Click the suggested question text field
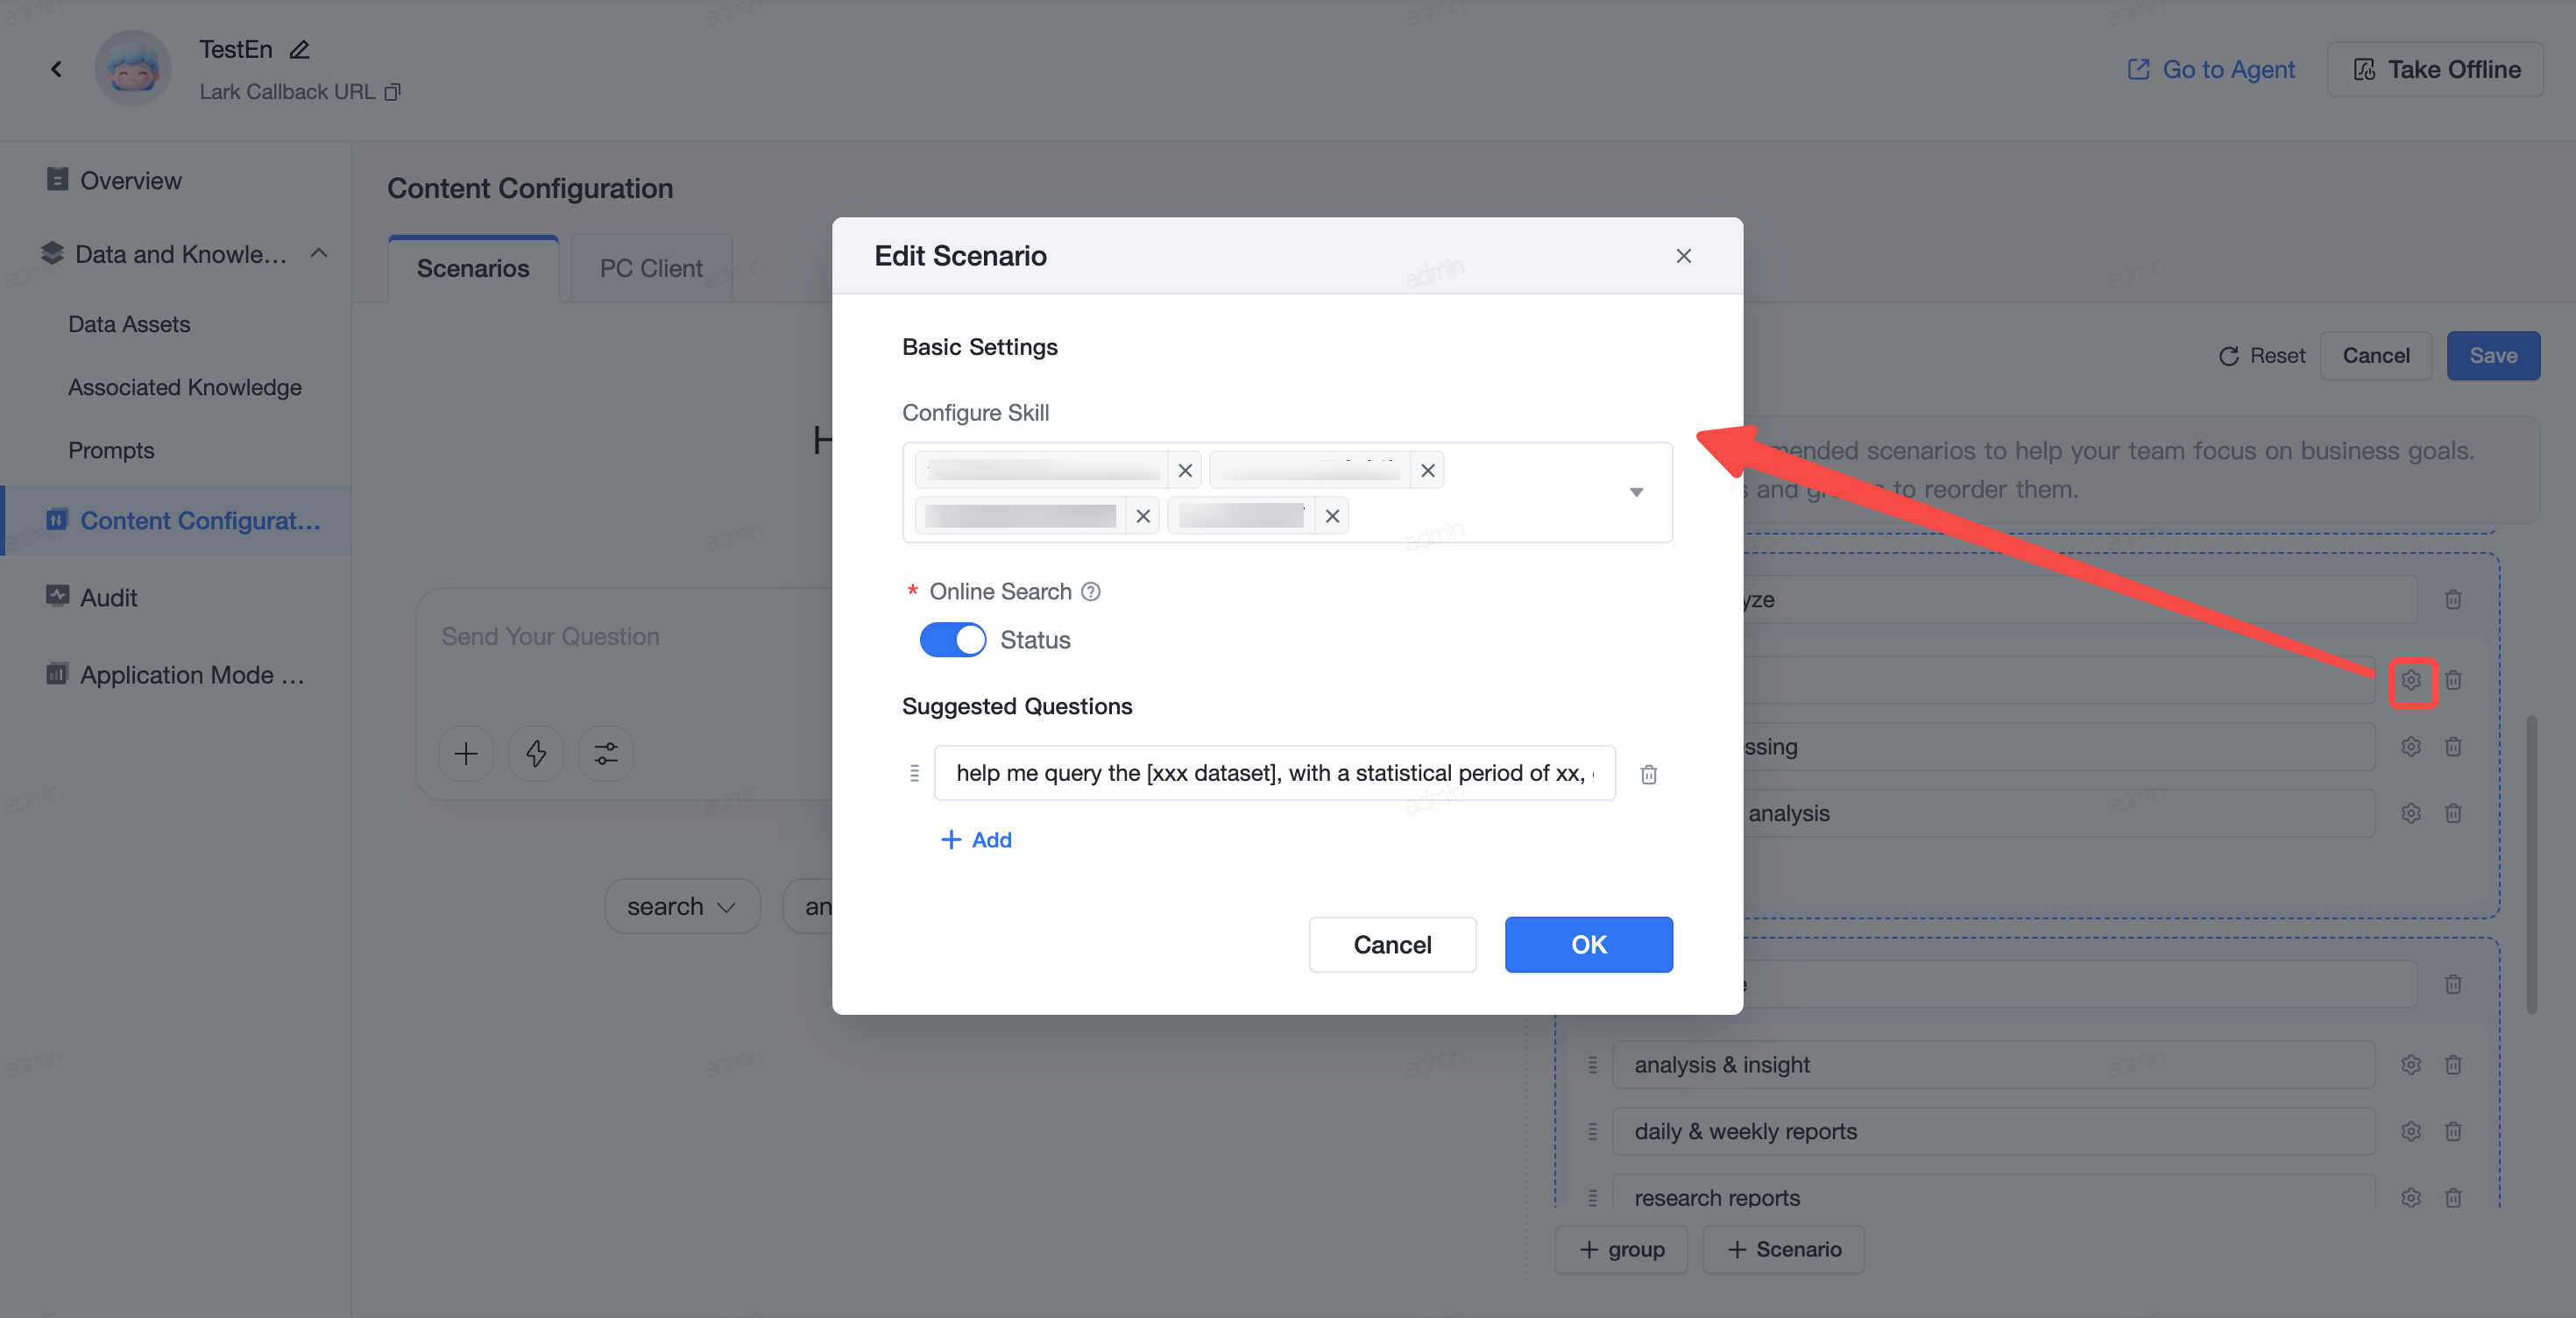 (x=1274, y=773)
